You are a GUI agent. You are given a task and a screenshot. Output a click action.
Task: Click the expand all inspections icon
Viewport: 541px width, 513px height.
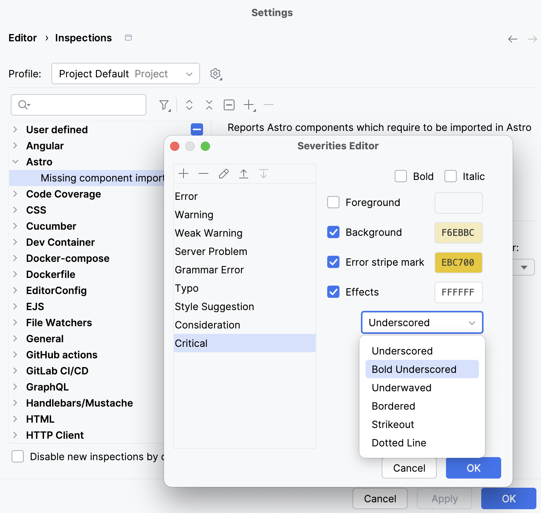coord(189,105)
